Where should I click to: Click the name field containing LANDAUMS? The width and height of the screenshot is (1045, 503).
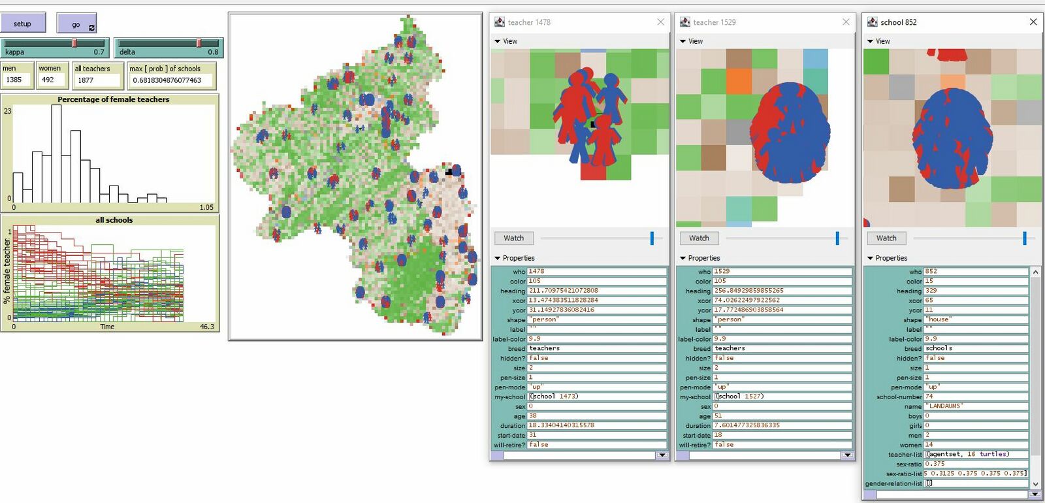point(976,406)
